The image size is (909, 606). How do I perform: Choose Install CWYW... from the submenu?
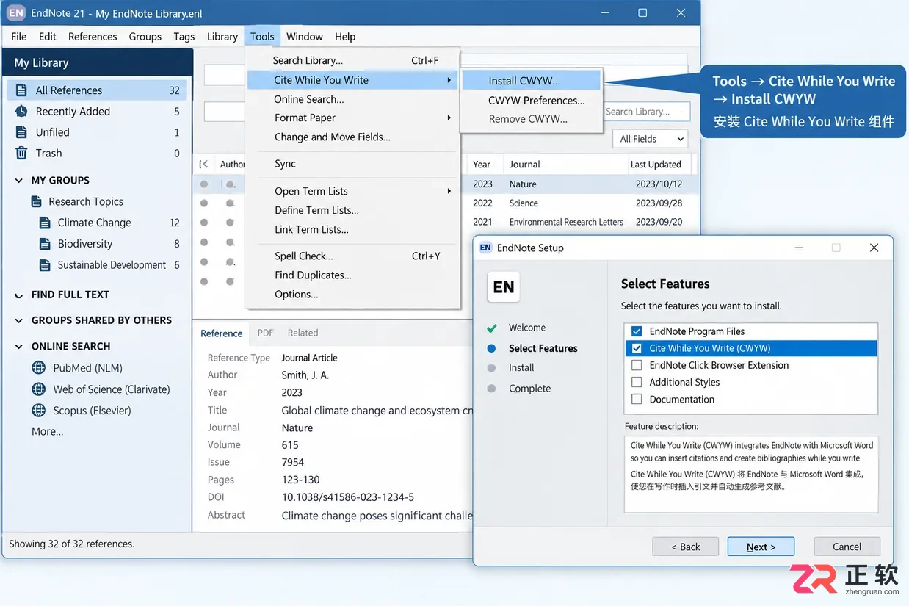coord(531,81)
